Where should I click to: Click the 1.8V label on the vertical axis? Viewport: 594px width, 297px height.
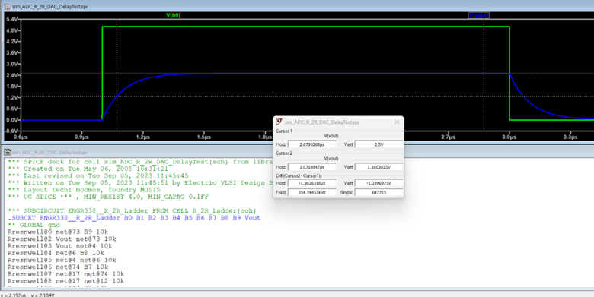[x=11, y=86]
